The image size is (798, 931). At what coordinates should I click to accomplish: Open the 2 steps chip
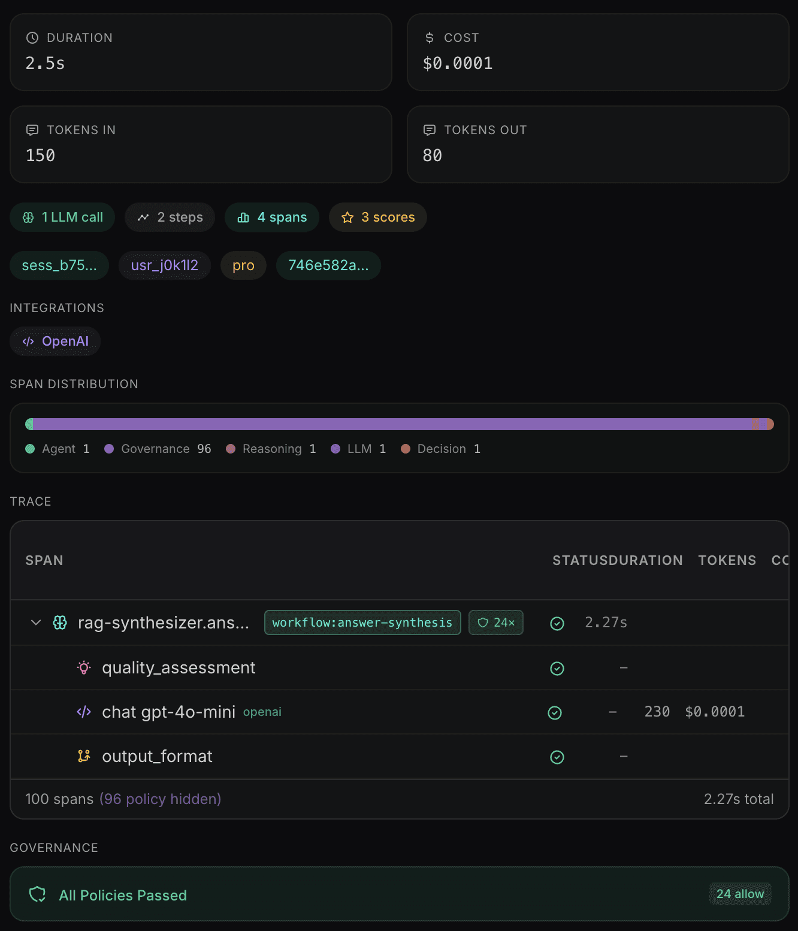coord(170,217)
